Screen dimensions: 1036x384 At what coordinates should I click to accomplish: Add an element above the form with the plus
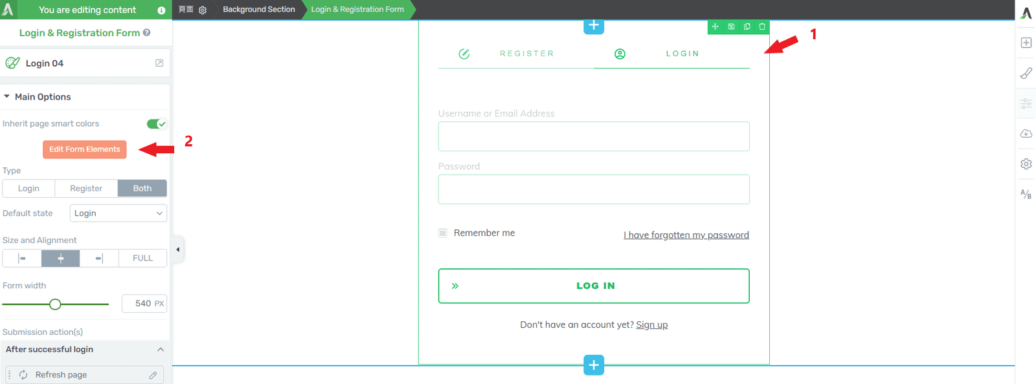pyautogui.click(x=594, y=26)
